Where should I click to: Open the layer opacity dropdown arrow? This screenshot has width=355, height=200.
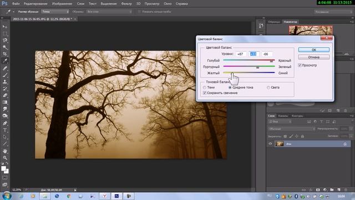click(x=351, y=129)
